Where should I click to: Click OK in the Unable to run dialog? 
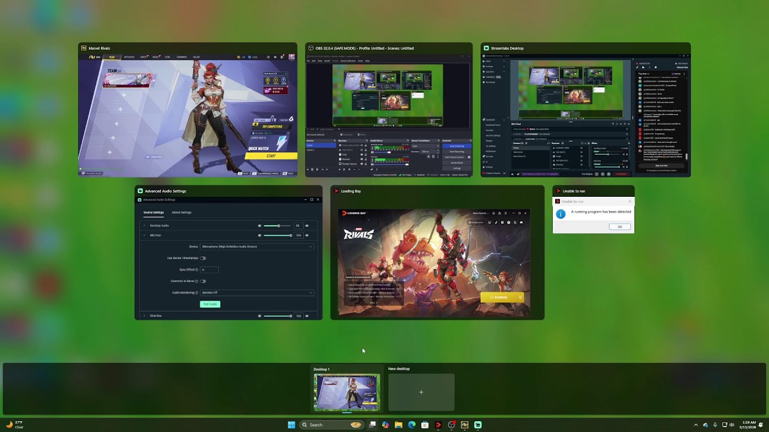pyautogui.click(x=620, y=227)
